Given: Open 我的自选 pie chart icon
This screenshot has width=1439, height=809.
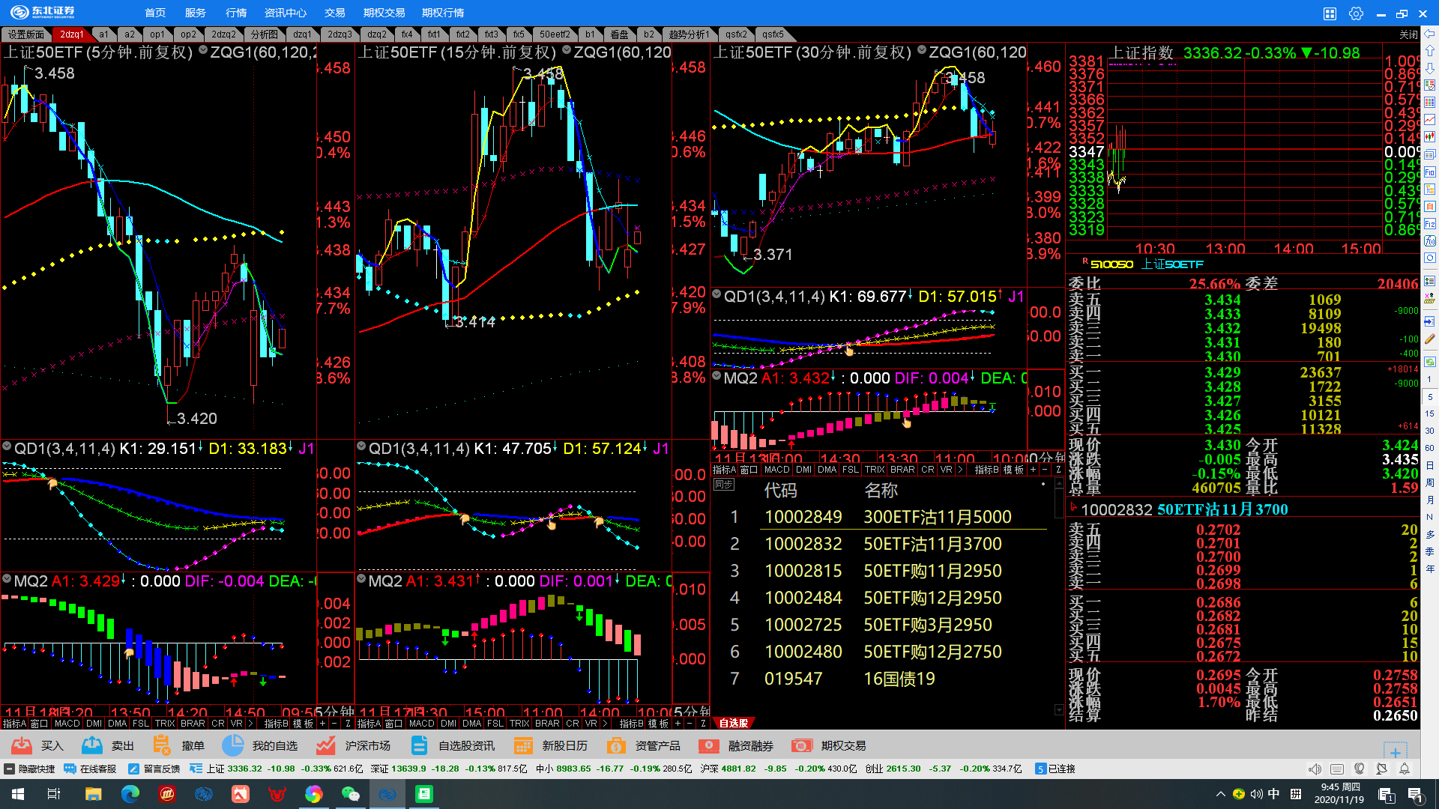Looking at the screenshot, I should pyautogui.click(x=233, y=745).
